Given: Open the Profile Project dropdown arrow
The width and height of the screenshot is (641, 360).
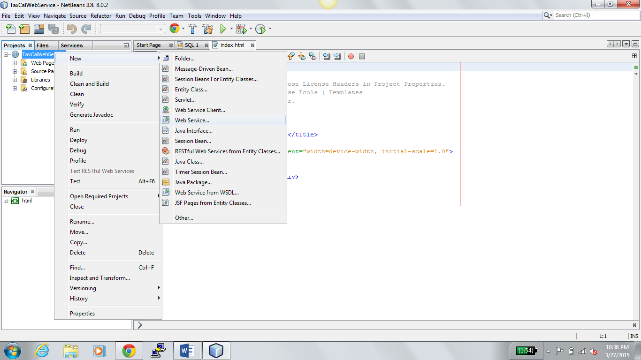Looking at the screenshot, I should pyautogui.click(x=270, y=29).
